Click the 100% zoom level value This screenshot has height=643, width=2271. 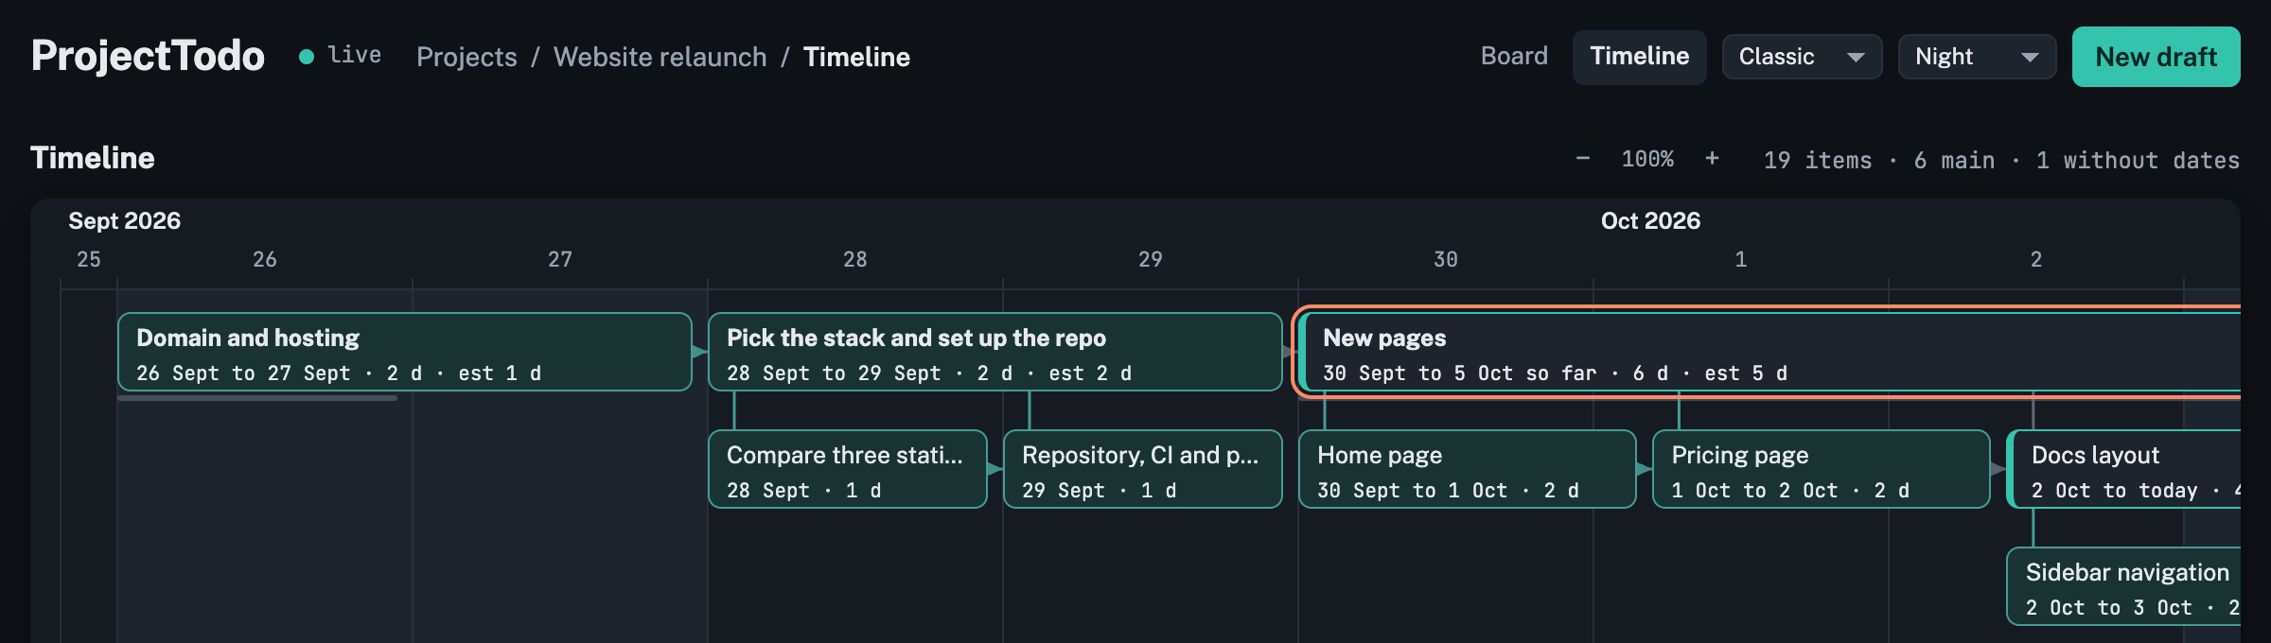[1647, 159]
